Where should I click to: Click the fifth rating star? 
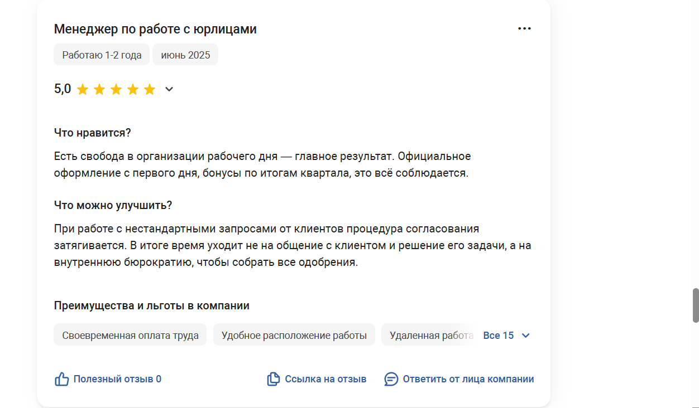(150, 89)
